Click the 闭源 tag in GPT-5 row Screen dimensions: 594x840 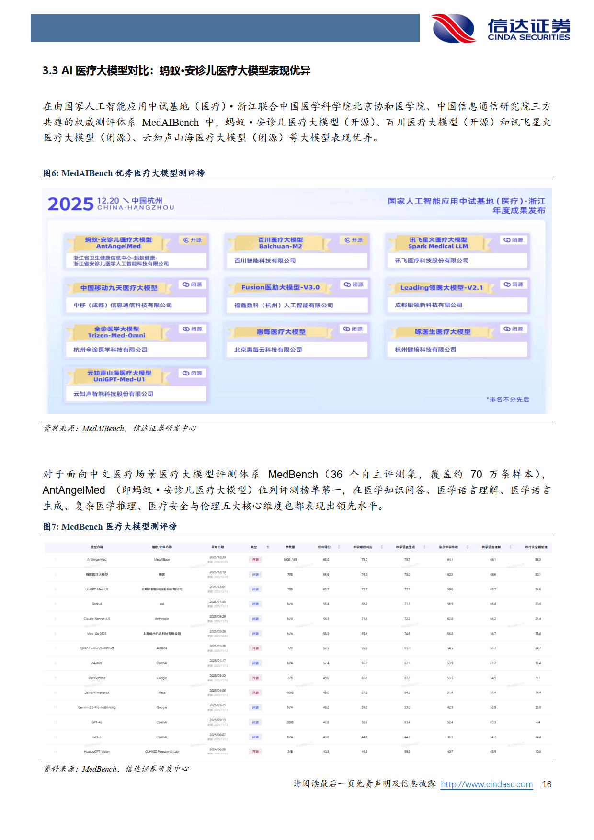point(255,737)
